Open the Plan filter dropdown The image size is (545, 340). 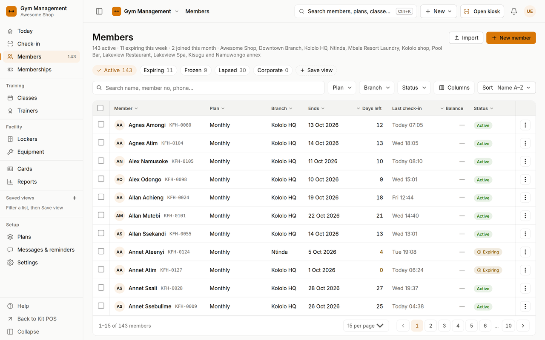(342, 88)
